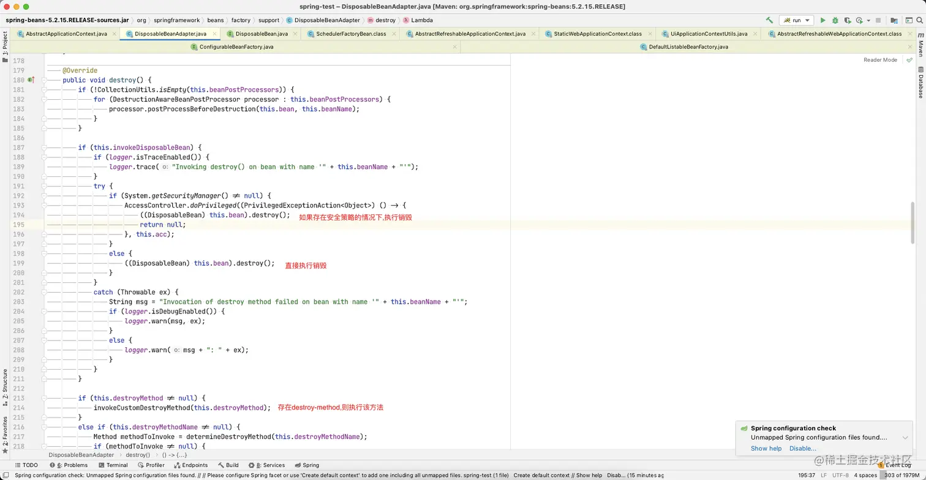
Task: Open the Structure tool window
Action: 5,388
